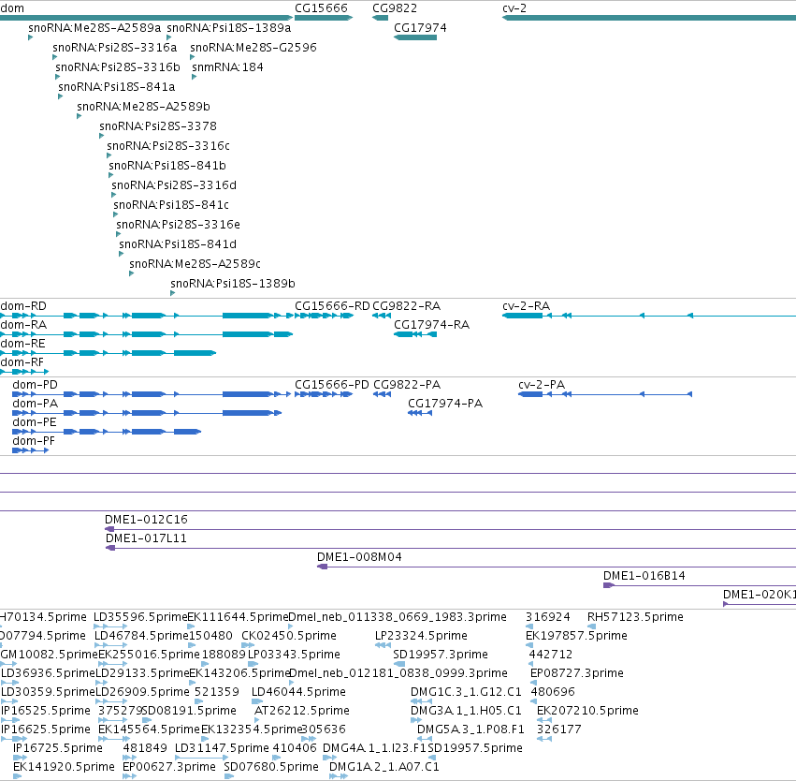Open the cv-2-PA CDS label
The height and width of the screenshot is (781, 796).
(x=542, y=385)
